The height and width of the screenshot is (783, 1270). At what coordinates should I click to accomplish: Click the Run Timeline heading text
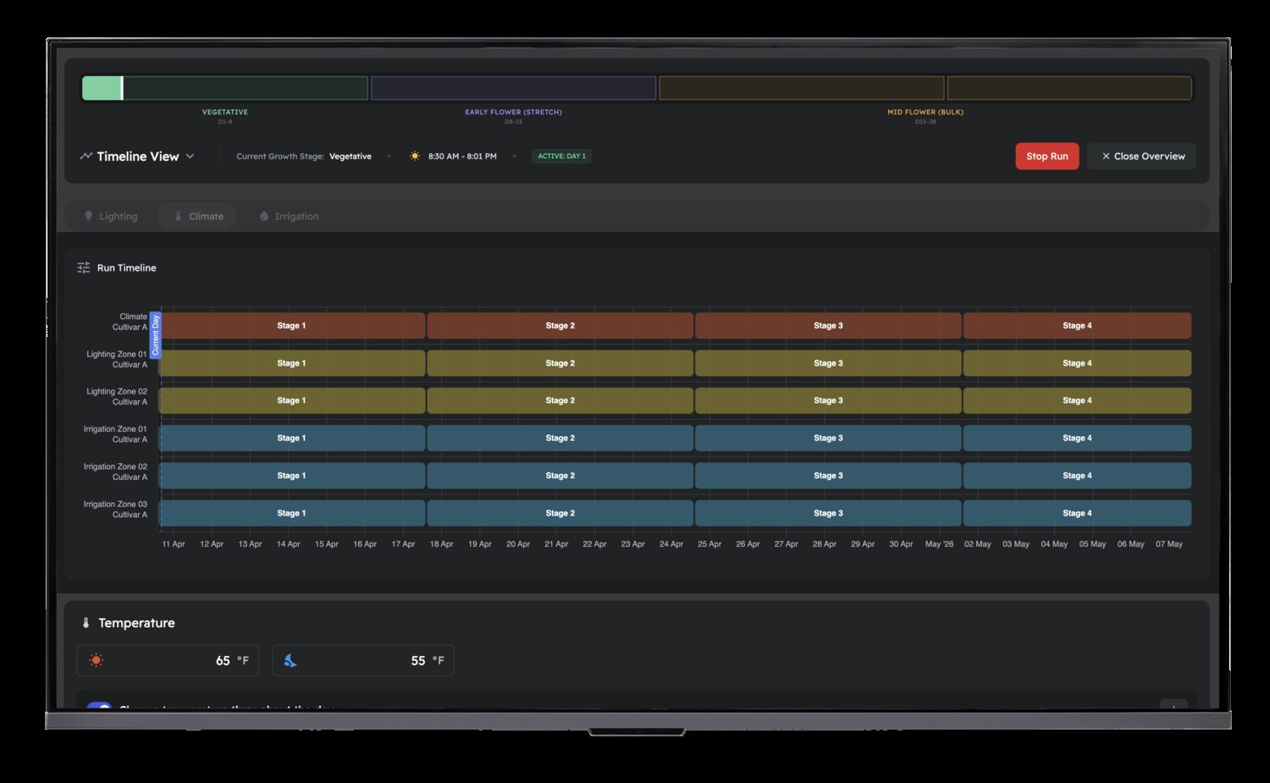pos(127,267)
